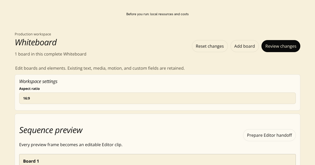
Task: Click '1 board in this complete Whiteboard' text
Action: [50, 54]
